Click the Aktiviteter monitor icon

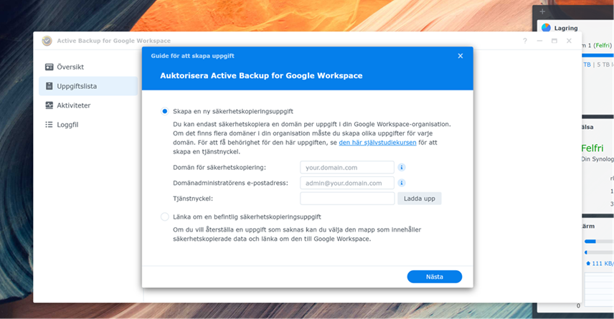tap(49, 105)
